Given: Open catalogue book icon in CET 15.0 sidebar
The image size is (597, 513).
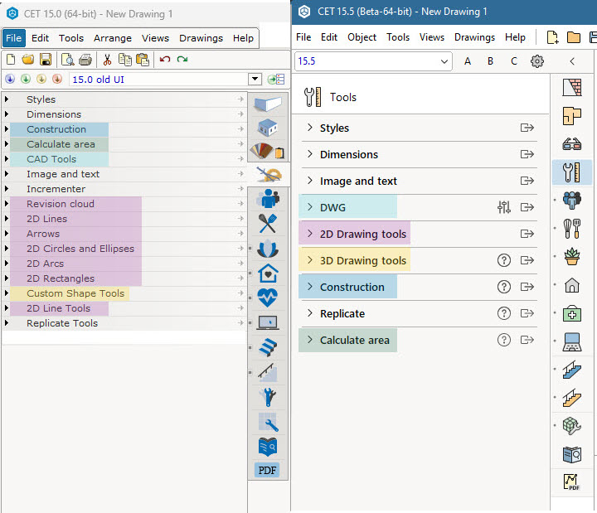Looking at the screenshot, I should click(x=268, y=447).
